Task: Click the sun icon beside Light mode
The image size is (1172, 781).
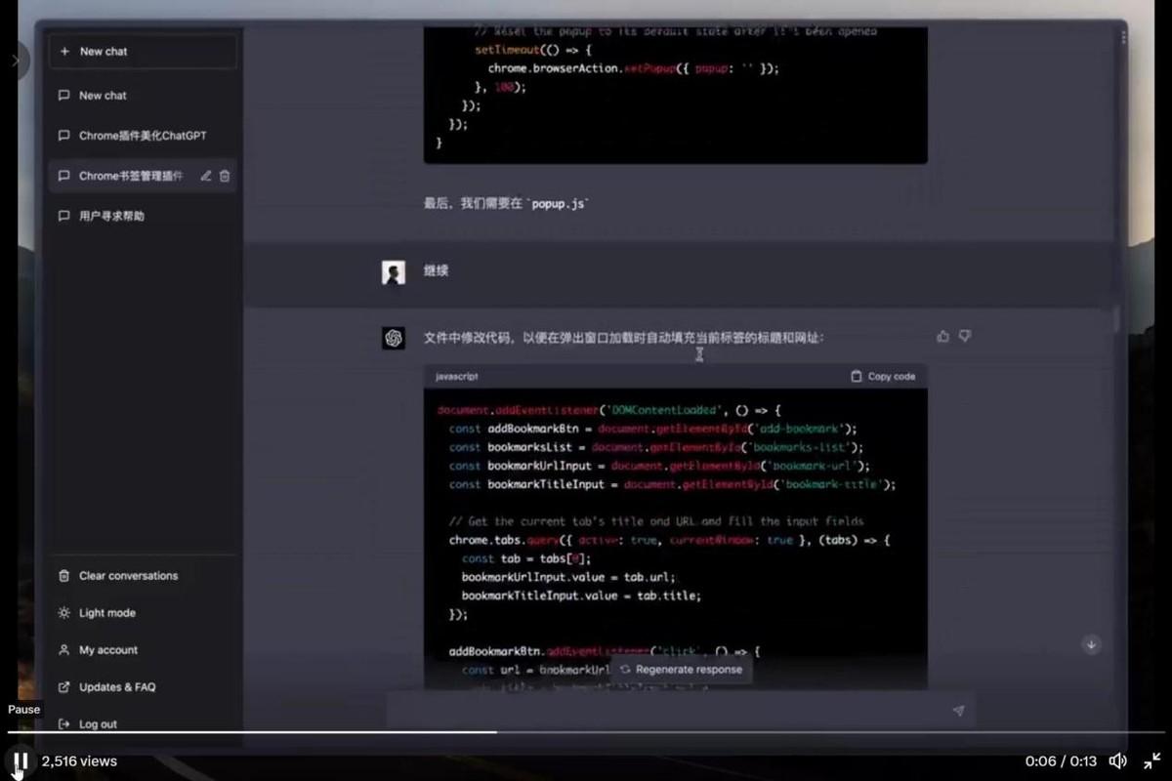Action: pos(63,613)
